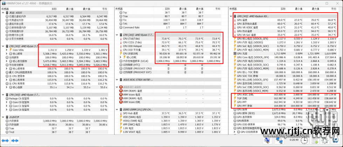Click the log file sheet-with-plus icon
343x147 pixels.
point(315,140)
